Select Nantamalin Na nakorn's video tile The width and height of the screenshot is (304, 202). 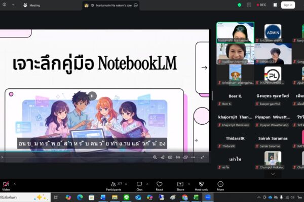click(235, 32)
